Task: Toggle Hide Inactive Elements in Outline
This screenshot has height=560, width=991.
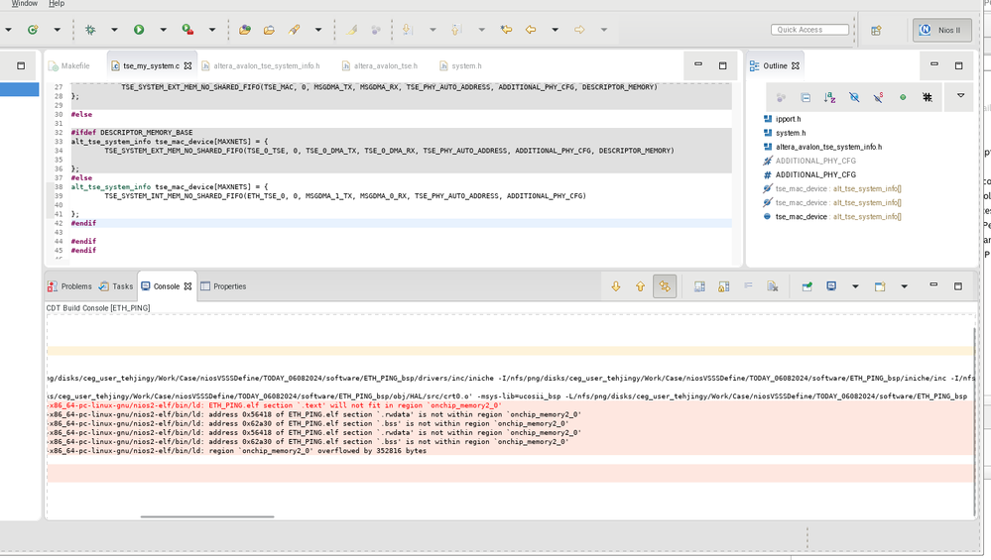Action: (x=928, y=97)
